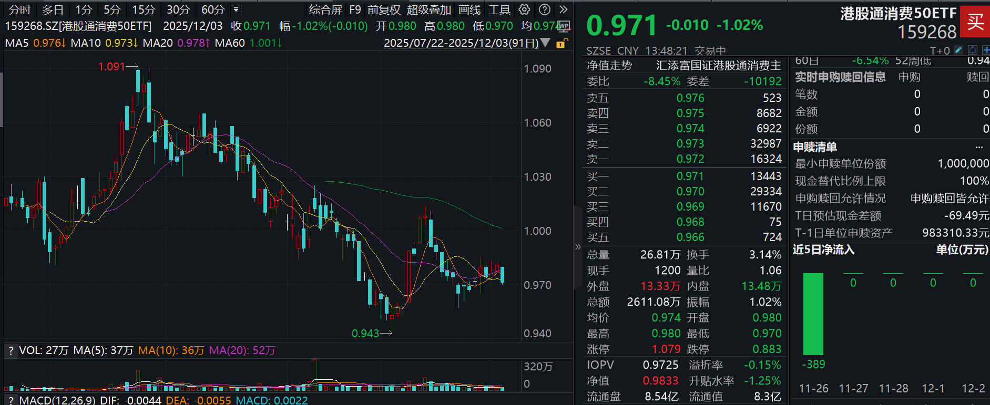Select the 5分 period tab
This screenshot has width=990, height=405.
(x=112, y=9)
